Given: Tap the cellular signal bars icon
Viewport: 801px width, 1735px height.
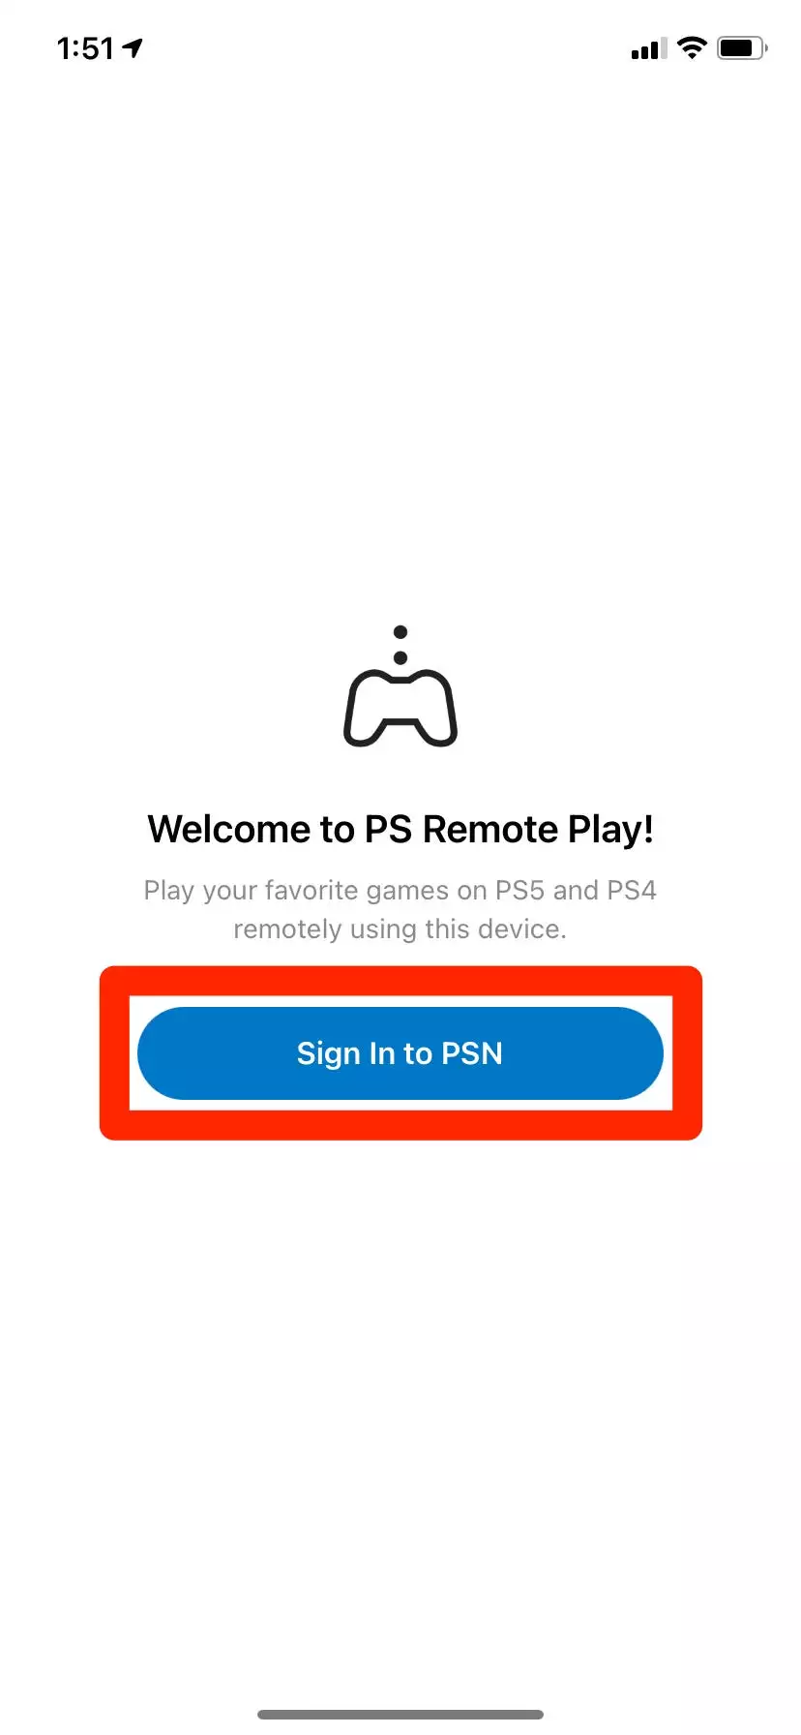Looking at the screenshot, I should coord(648,48).
